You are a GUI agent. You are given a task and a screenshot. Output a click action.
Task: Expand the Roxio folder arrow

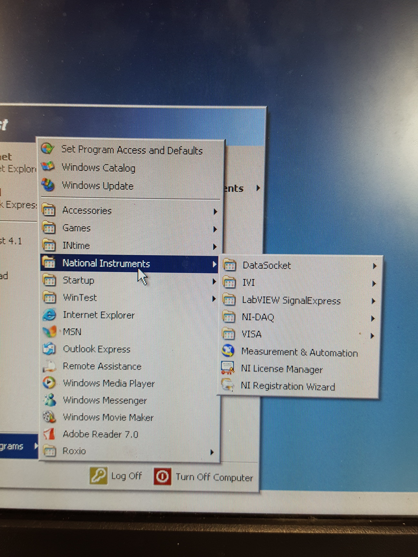[212, 452]
